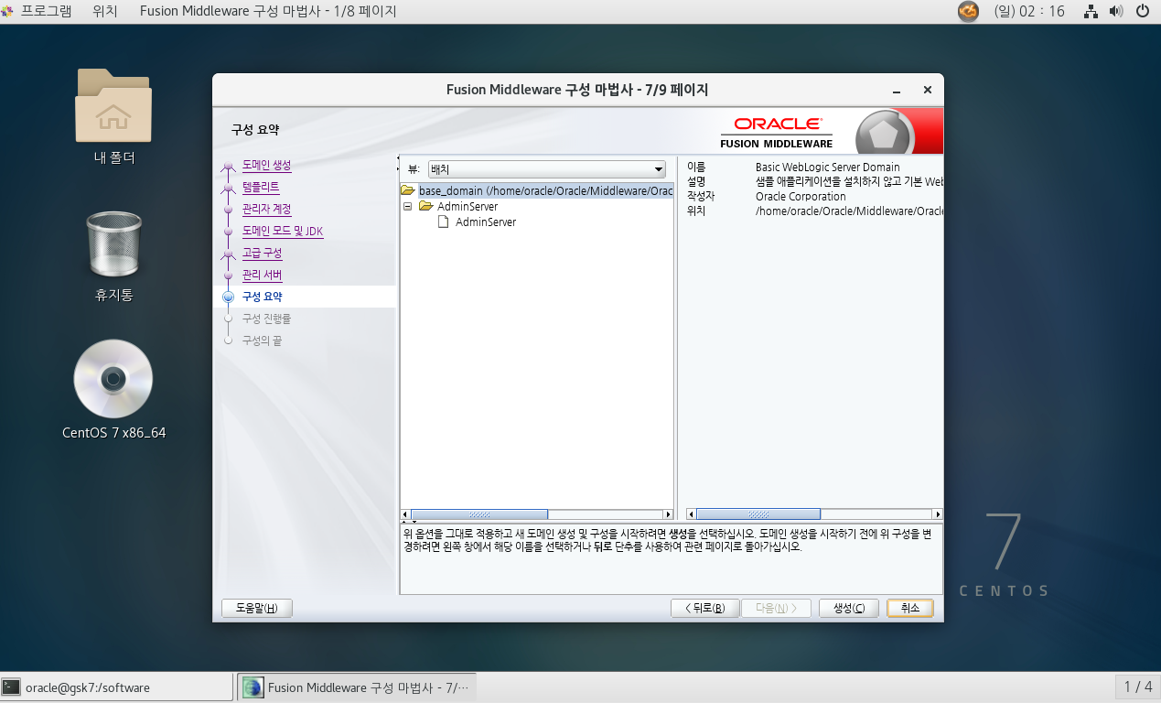Switch to oracle@gsk7:/software terminal in taskbar
The width and height of the screenshot is (1161, 703).
[x=116, y=687]
